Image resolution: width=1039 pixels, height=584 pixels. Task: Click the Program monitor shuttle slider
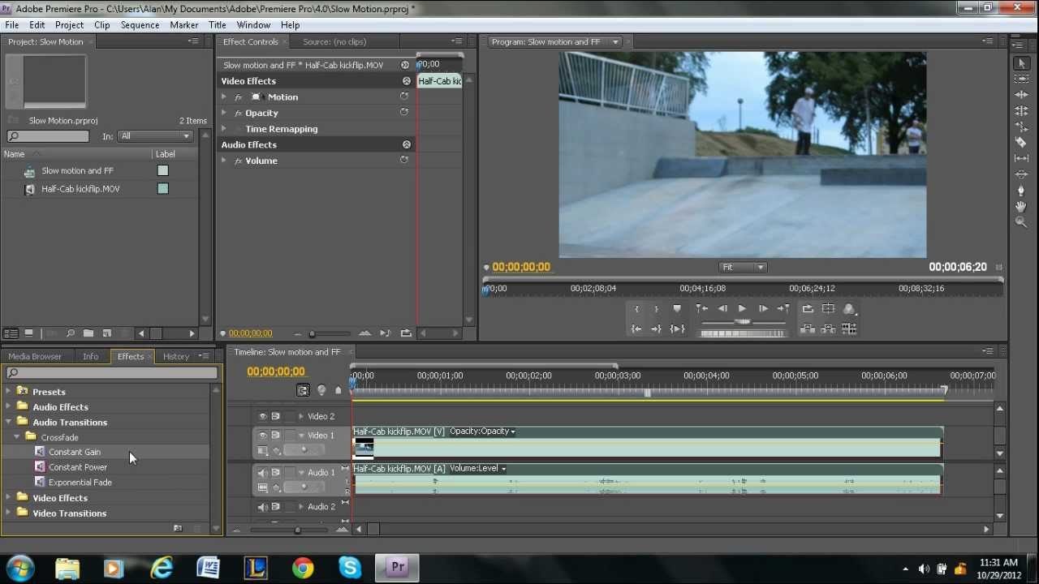(743, 322)
